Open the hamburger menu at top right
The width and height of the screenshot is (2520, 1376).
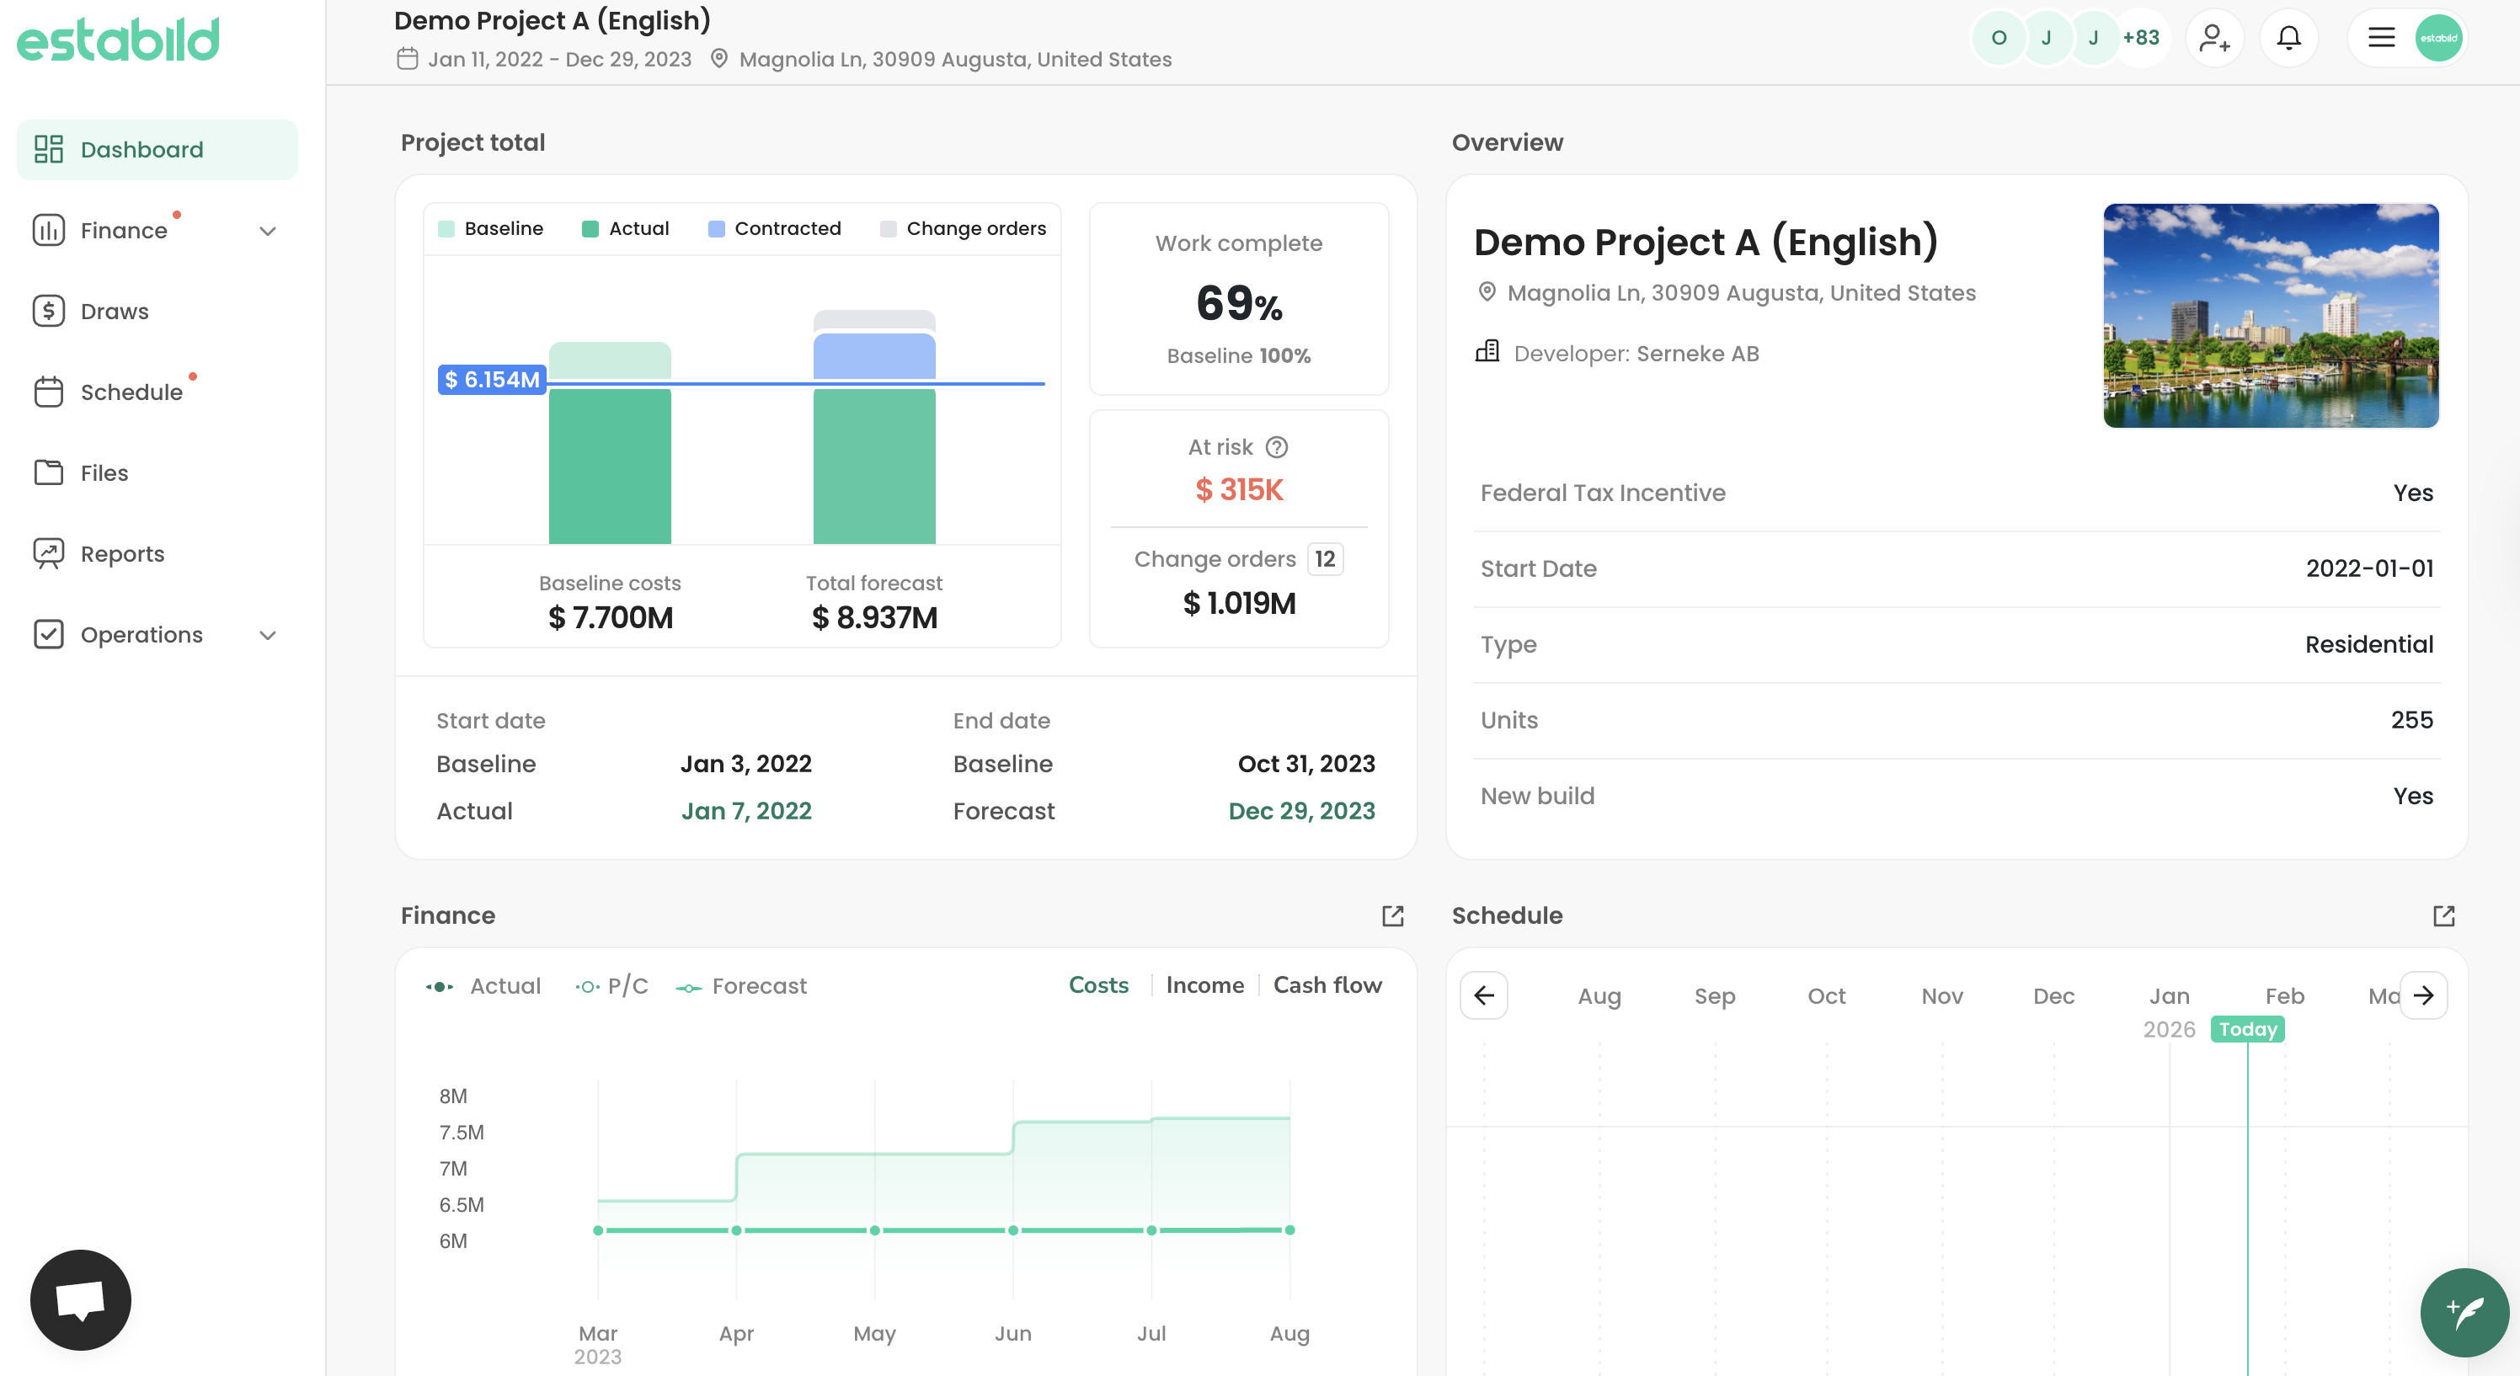2381,37
